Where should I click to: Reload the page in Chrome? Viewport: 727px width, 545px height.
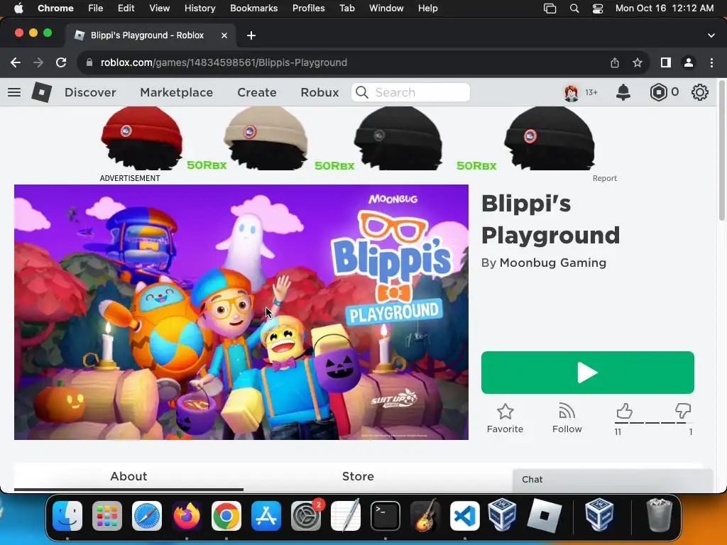point(61,62)
